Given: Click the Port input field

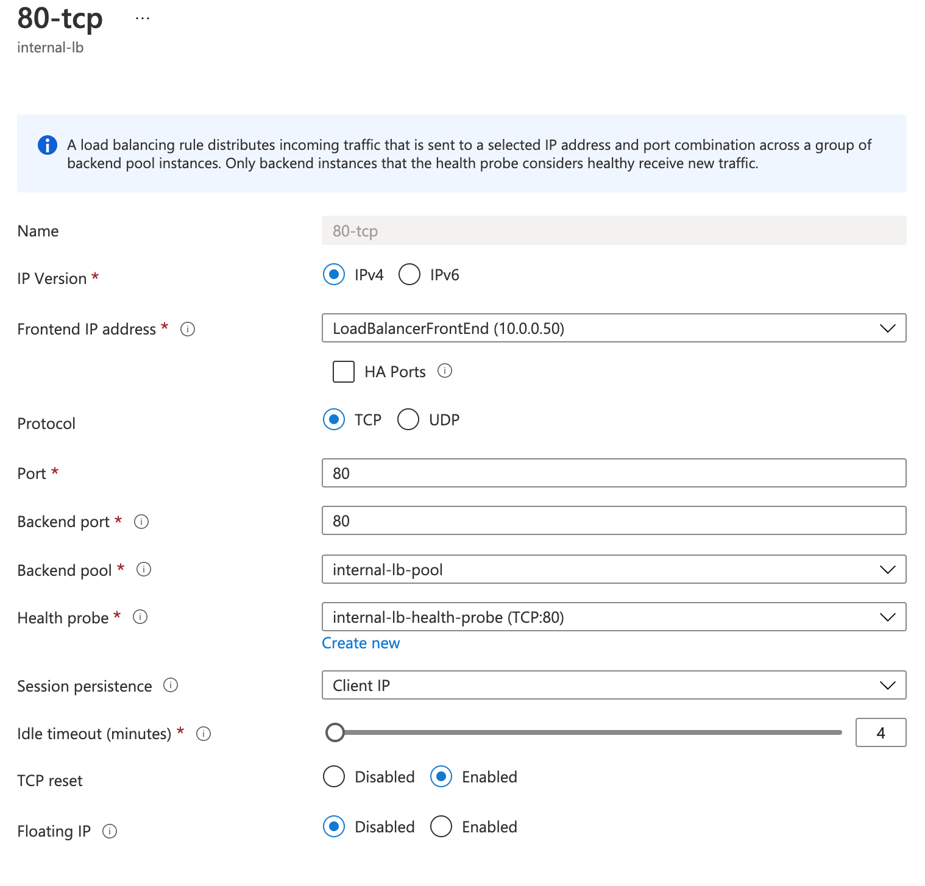Looking at the screenshot, I should 614,473.
